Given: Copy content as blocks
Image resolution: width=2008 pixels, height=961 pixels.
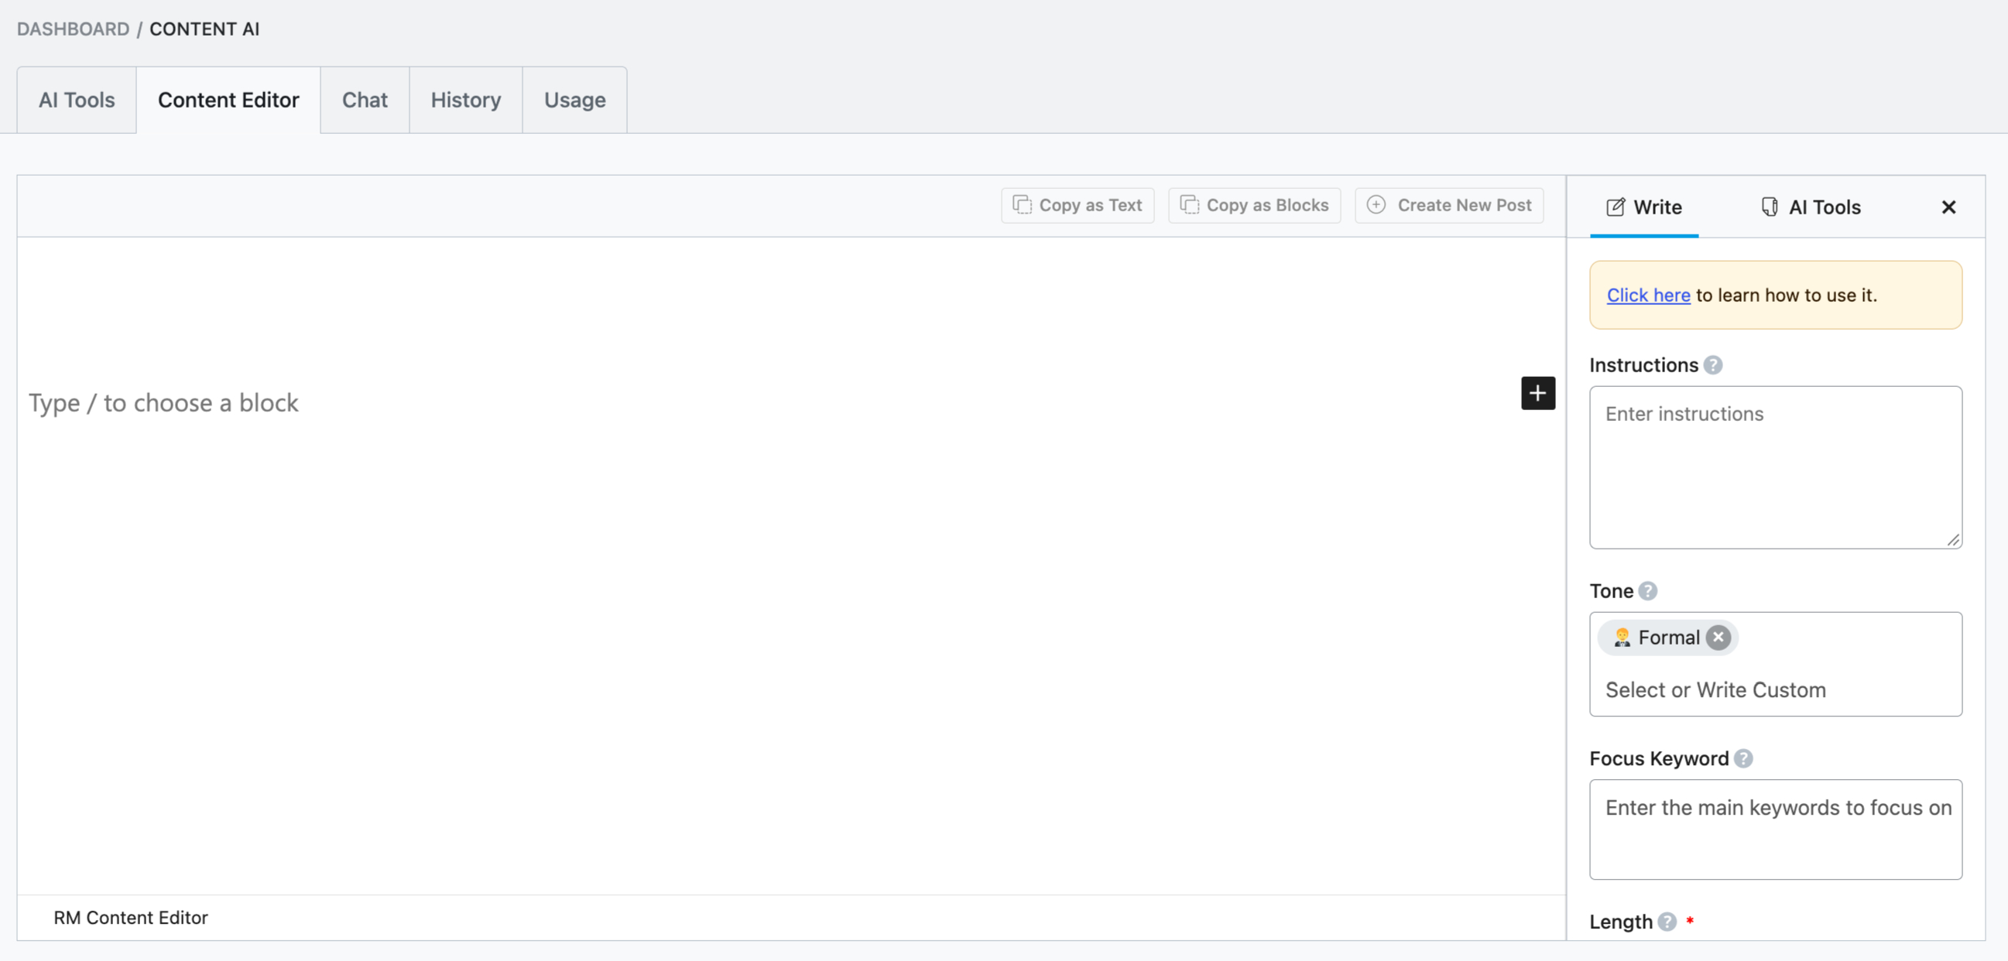Looking at the screenshot, I should [1253, 205].
